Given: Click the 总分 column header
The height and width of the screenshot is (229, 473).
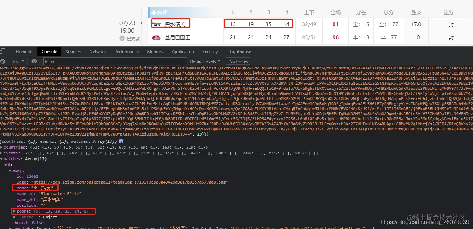Looking at the screenshot, I should pos(389,12).
